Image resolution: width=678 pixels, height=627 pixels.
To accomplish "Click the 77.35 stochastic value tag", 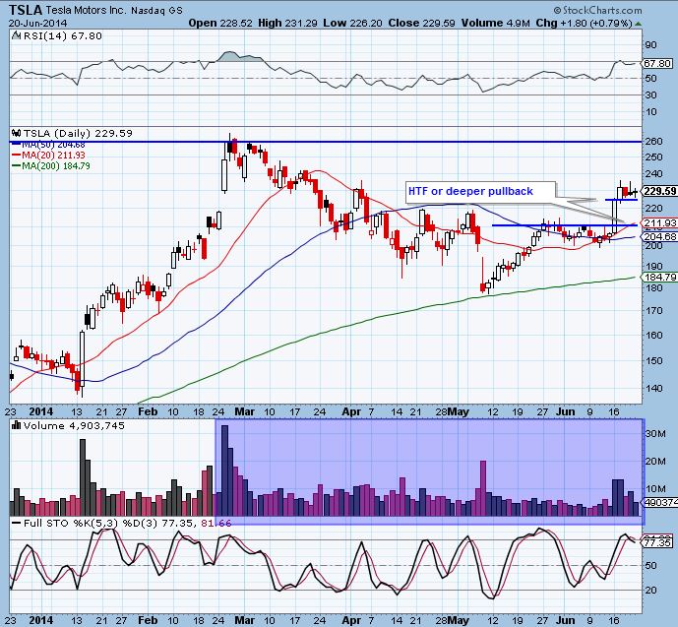I will 658,542.
